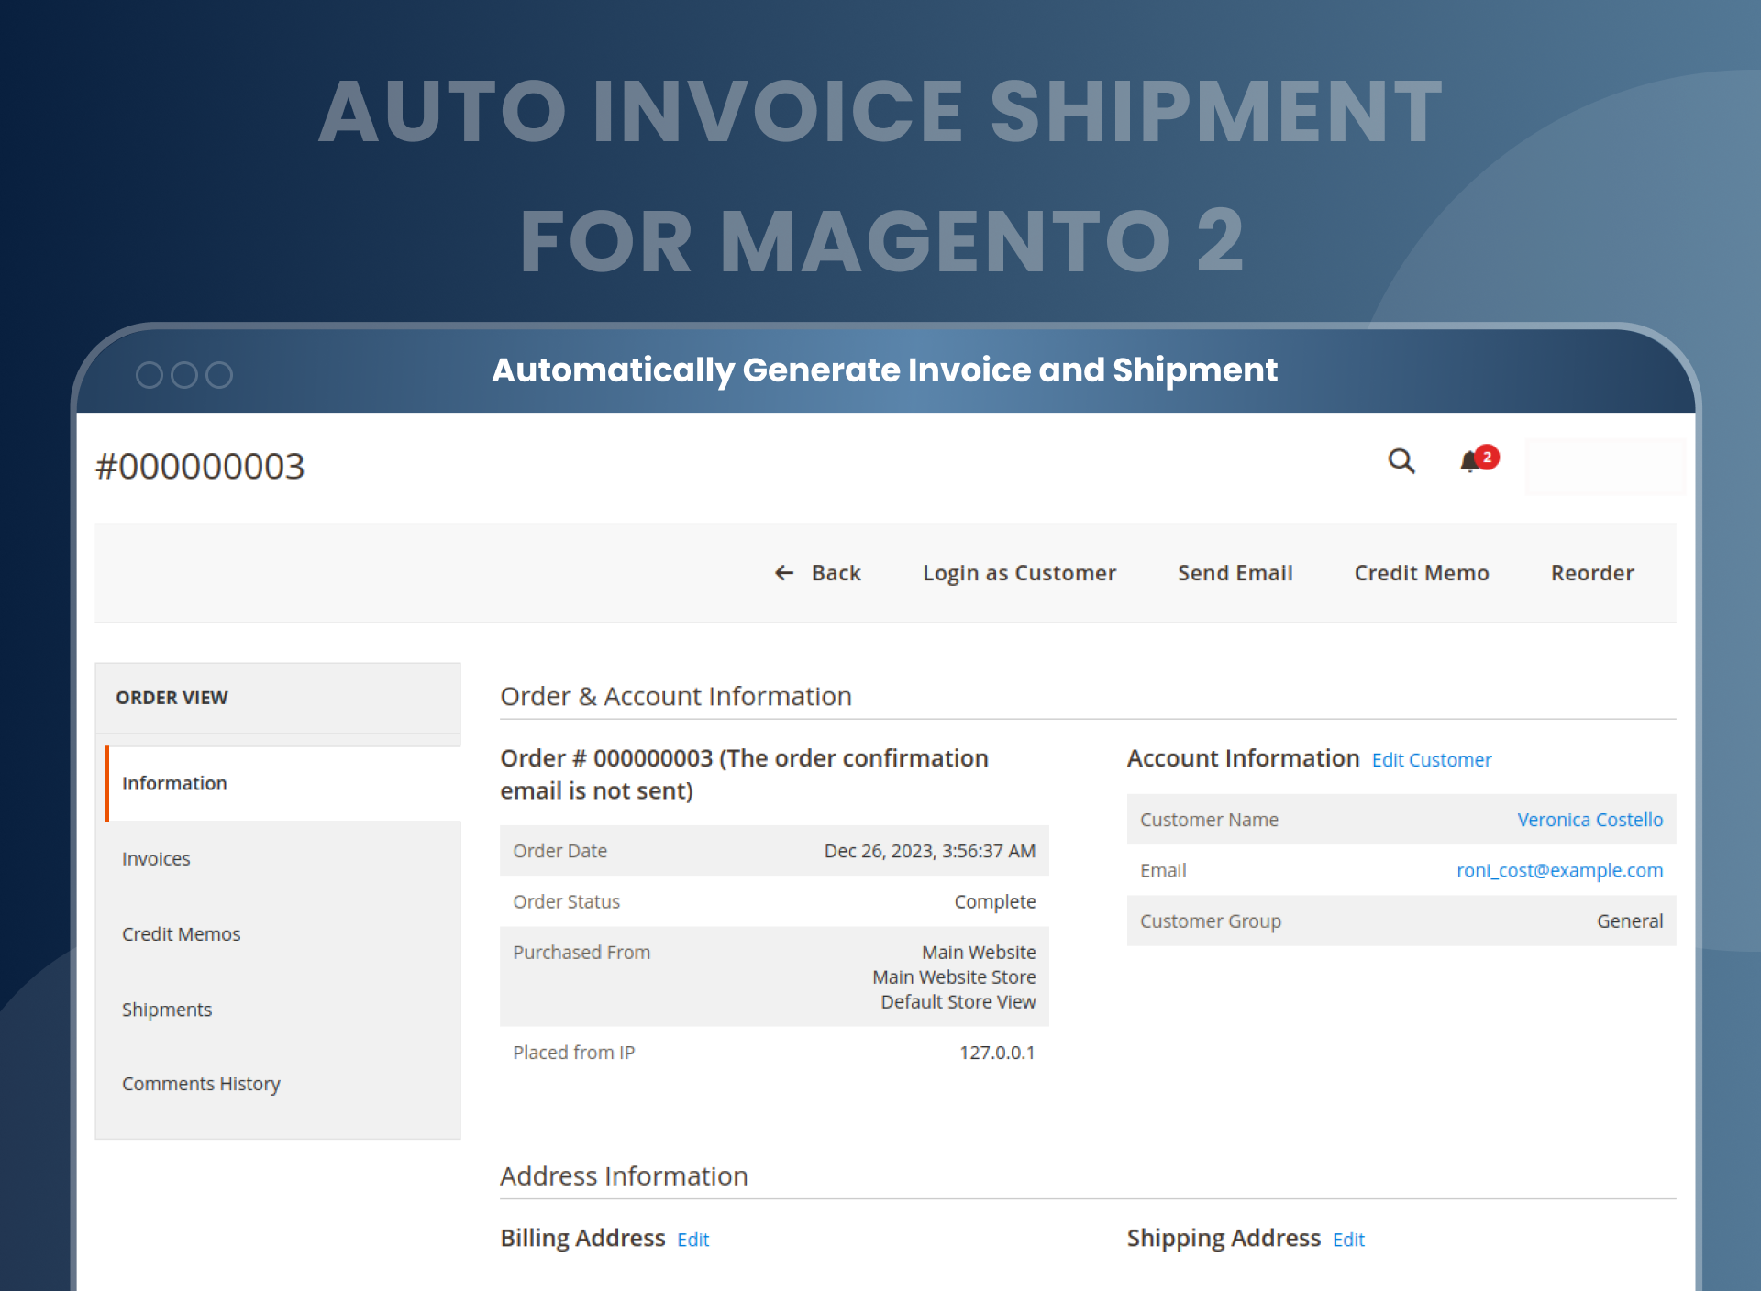Click the Back arrow icon
Viewport: 1761px width, 1291px height.
click(x=784, y=573)
